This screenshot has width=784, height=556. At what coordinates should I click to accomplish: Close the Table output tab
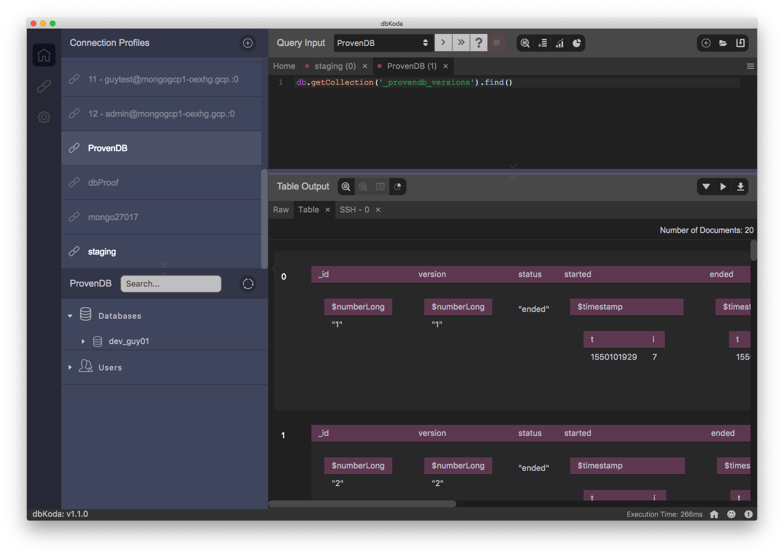point(328,210)
